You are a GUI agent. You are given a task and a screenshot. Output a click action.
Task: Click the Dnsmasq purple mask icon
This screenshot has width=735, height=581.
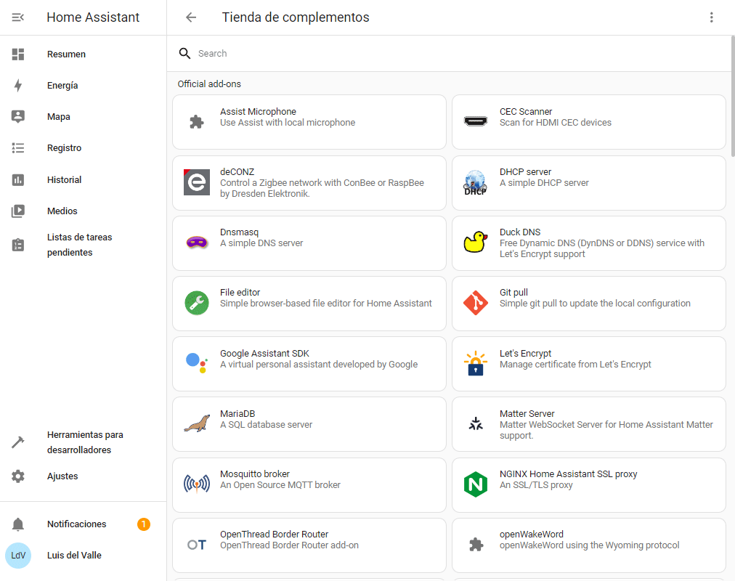pyautogui.click(x=197, y=243)
